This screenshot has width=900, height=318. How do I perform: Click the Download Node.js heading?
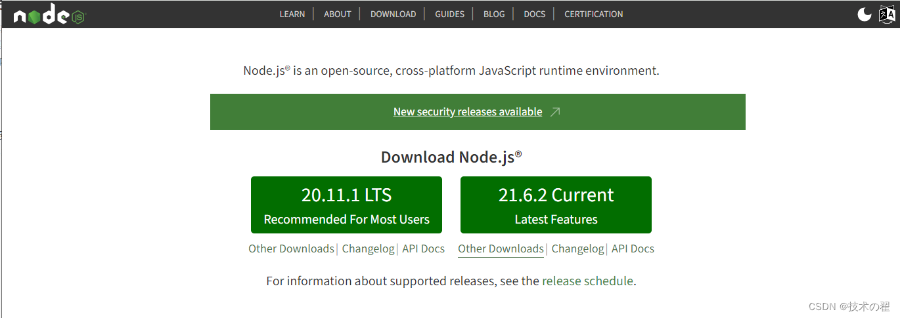click(x=451, y=157)
